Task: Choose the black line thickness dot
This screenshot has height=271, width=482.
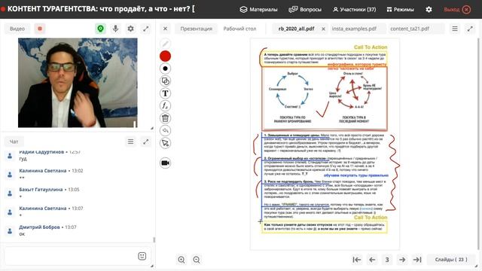Action: click(x=165, y=69)
